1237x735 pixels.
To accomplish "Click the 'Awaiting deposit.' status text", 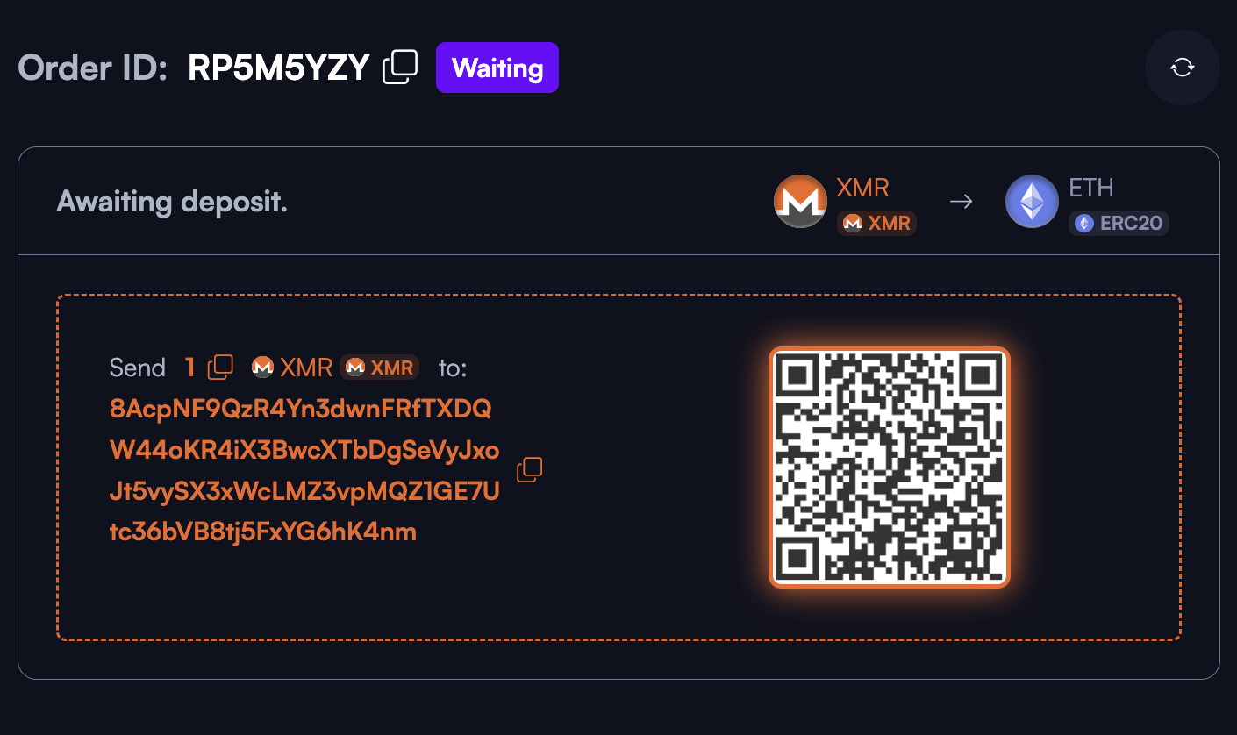I will [172, 202].
